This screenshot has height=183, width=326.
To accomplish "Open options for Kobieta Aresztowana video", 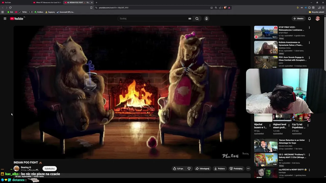I will (309, 43).
